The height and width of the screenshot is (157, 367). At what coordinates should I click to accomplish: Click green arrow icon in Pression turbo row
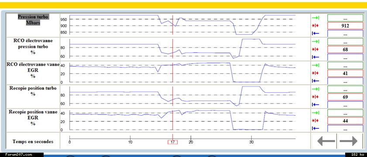pyautogui.click(x=316, y=18)
